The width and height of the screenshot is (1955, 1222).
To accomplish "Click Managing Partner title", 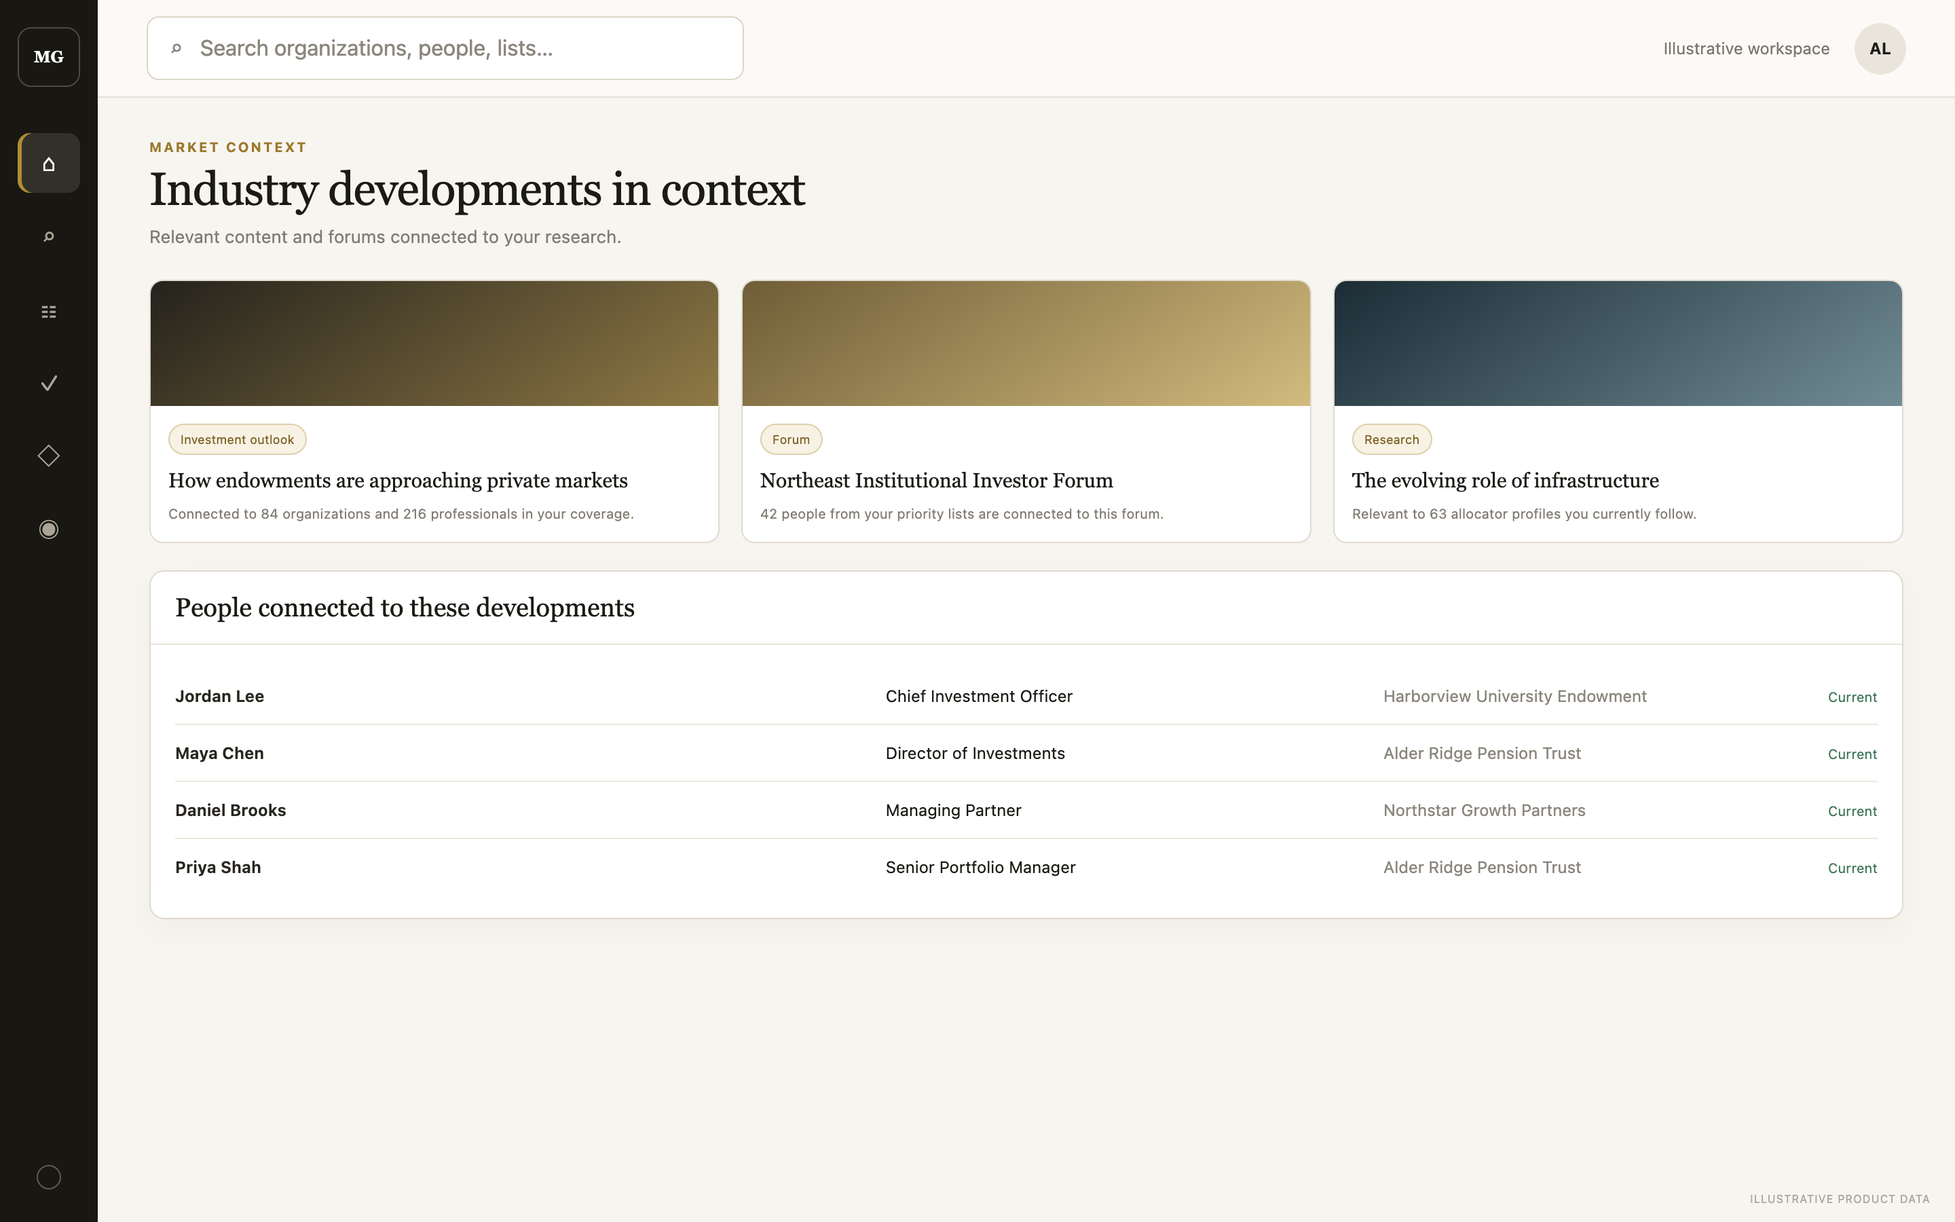I will 953,811.
